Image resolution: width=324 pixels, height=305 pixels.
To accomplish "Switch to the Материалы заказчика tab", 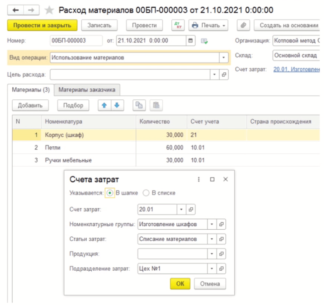I will (x=87, y=90).
